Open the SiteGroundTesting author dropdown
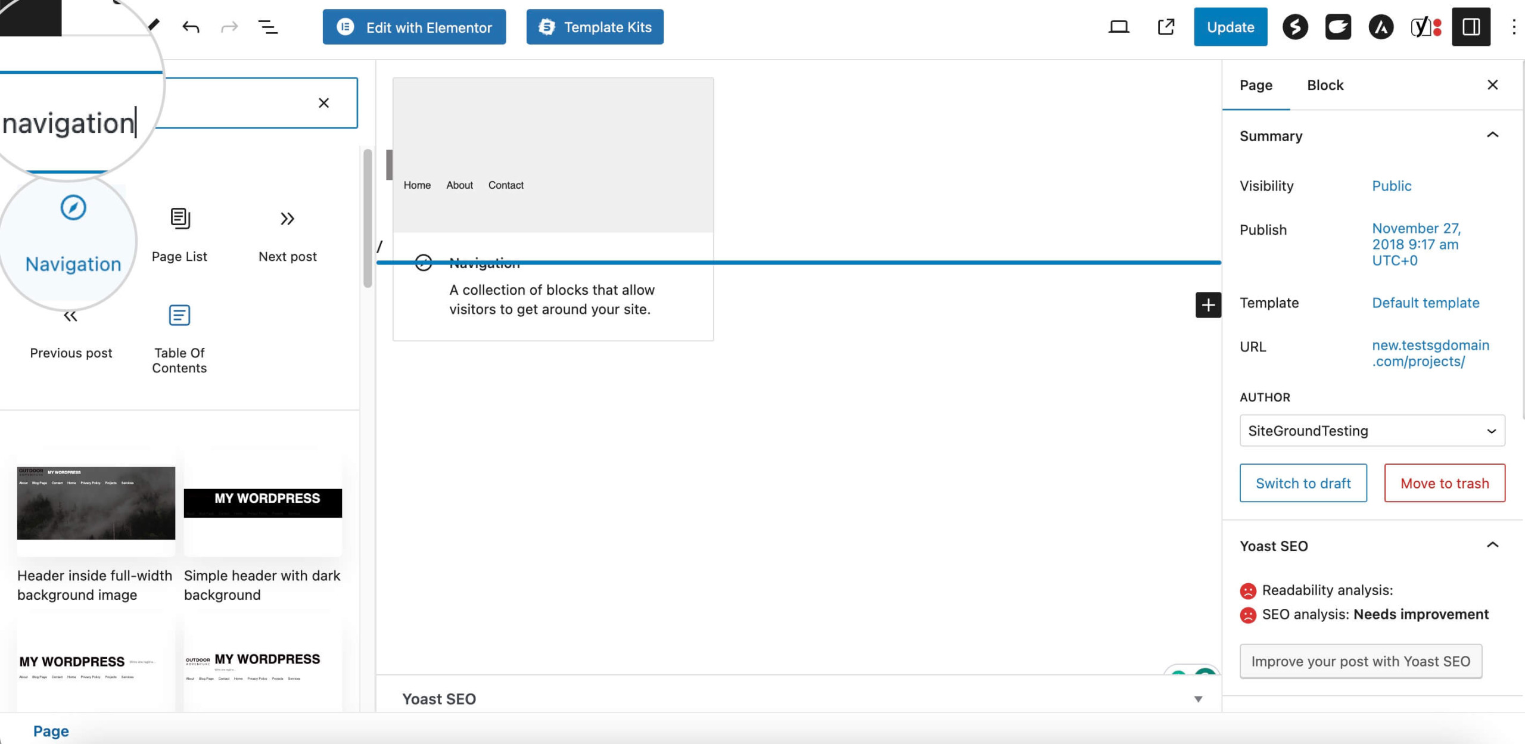The image size is (1525, 744). 1372,431
